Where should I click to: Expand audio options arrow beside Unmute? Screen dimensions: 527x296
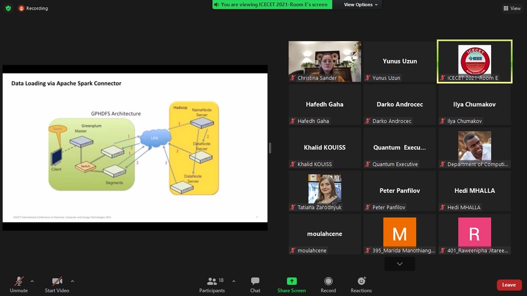pyautogui.click(x=32, y=281)
